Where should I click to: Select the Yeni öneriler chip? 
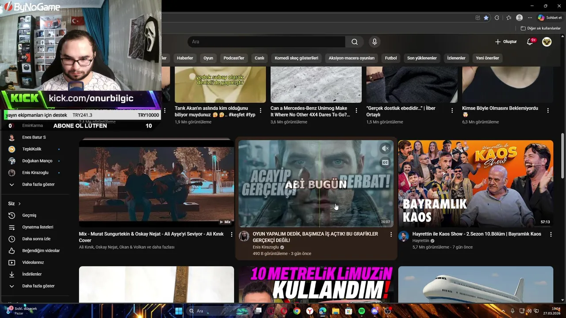pos(487,58)
